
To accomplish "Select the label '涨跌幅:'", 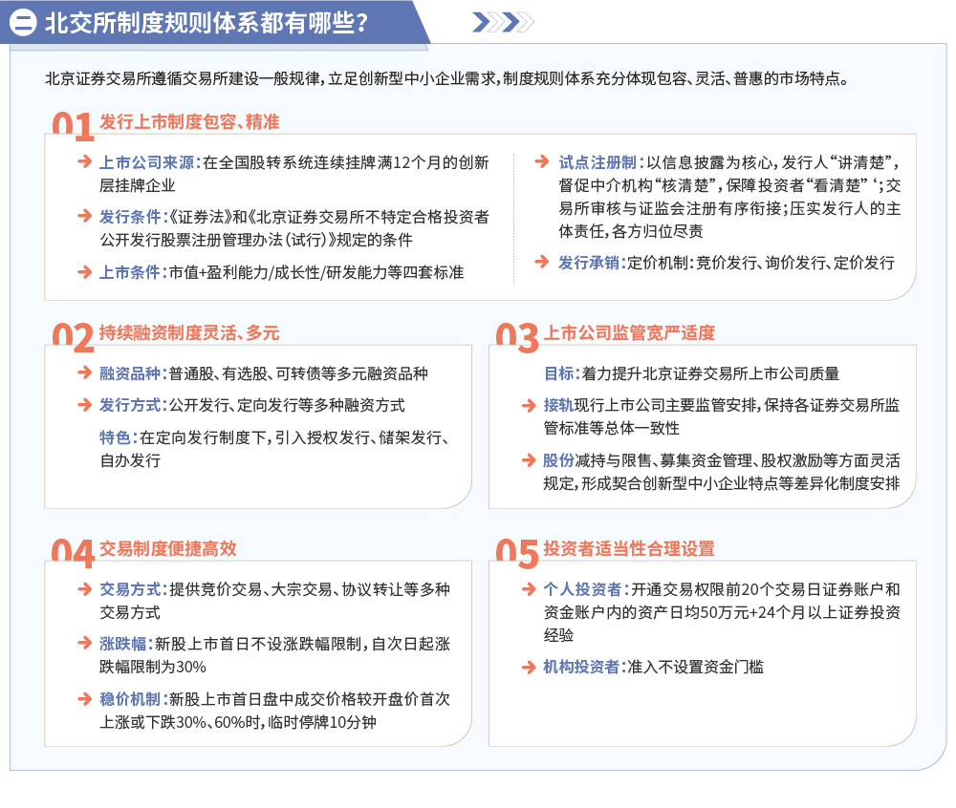I will click(127, 645).
